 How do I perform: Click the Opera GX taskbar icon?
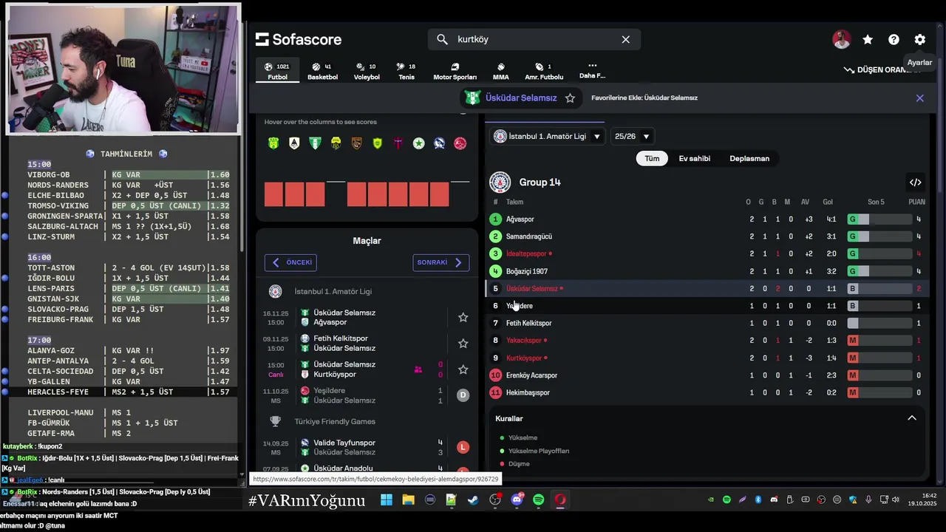tap(560, 500)
